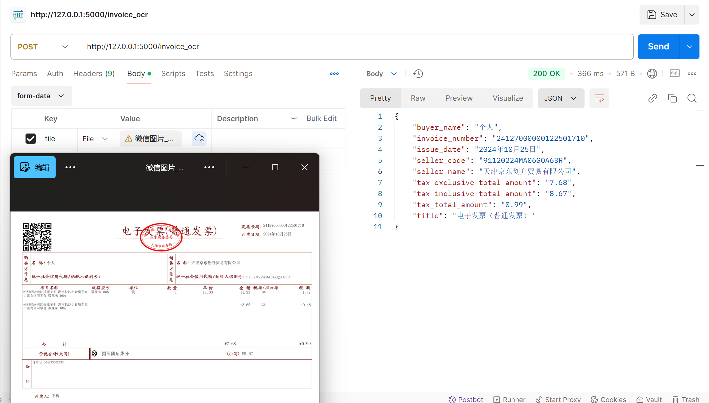This screenshot has height=403, width=709.
Task: Click the file key cell
Action: click(58, 139)
